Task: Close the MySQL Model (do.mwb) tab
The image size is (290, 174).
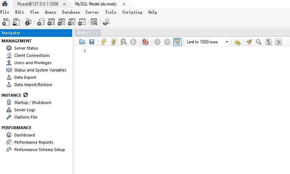Action: [x=124, y=4]
